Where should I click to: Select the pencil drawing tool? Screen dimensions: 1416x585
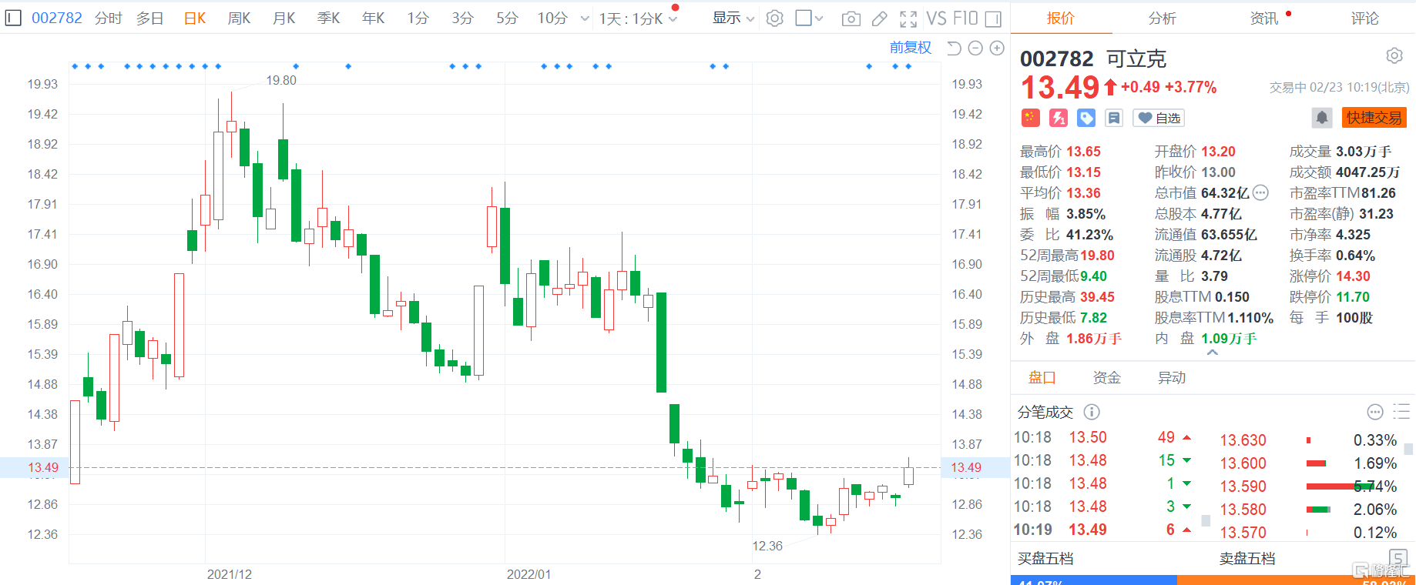coord(879,18)
